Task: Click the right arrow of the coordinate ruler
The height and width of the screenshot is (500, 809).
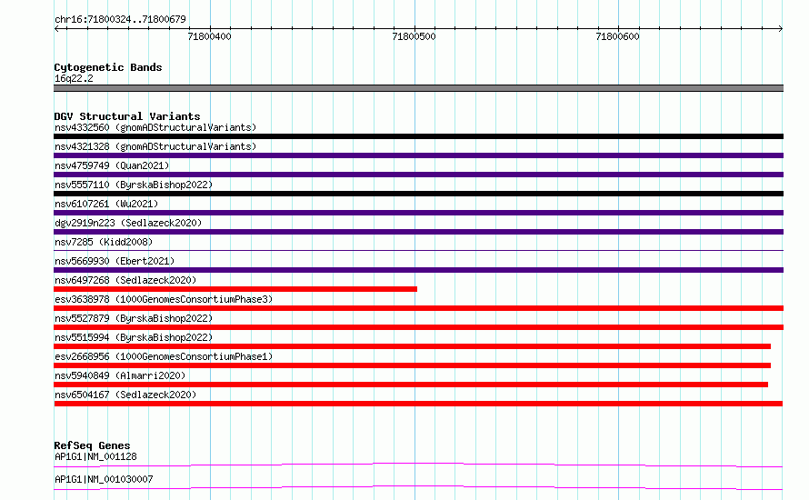Action: (780, 29)
